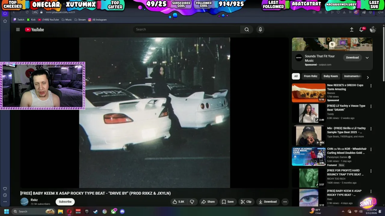The width and height of the screenshot is (385, 216).
Task: Go back with the browser back arrow
Action: pos(14,12)
